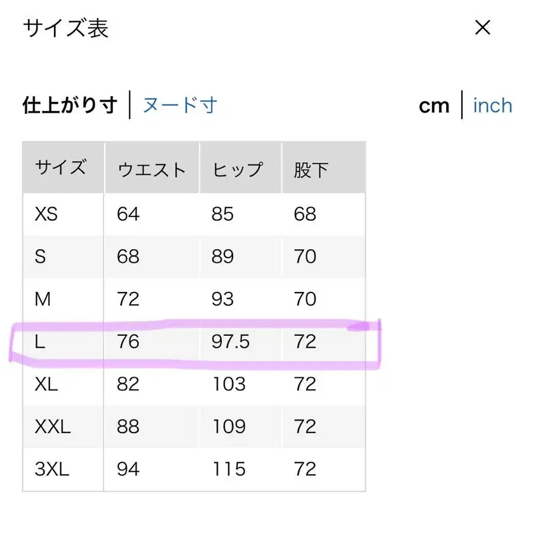This screenshot has height=534, width=534.
Task: Click the 股下 column header
Action: [x=311, y=170]
